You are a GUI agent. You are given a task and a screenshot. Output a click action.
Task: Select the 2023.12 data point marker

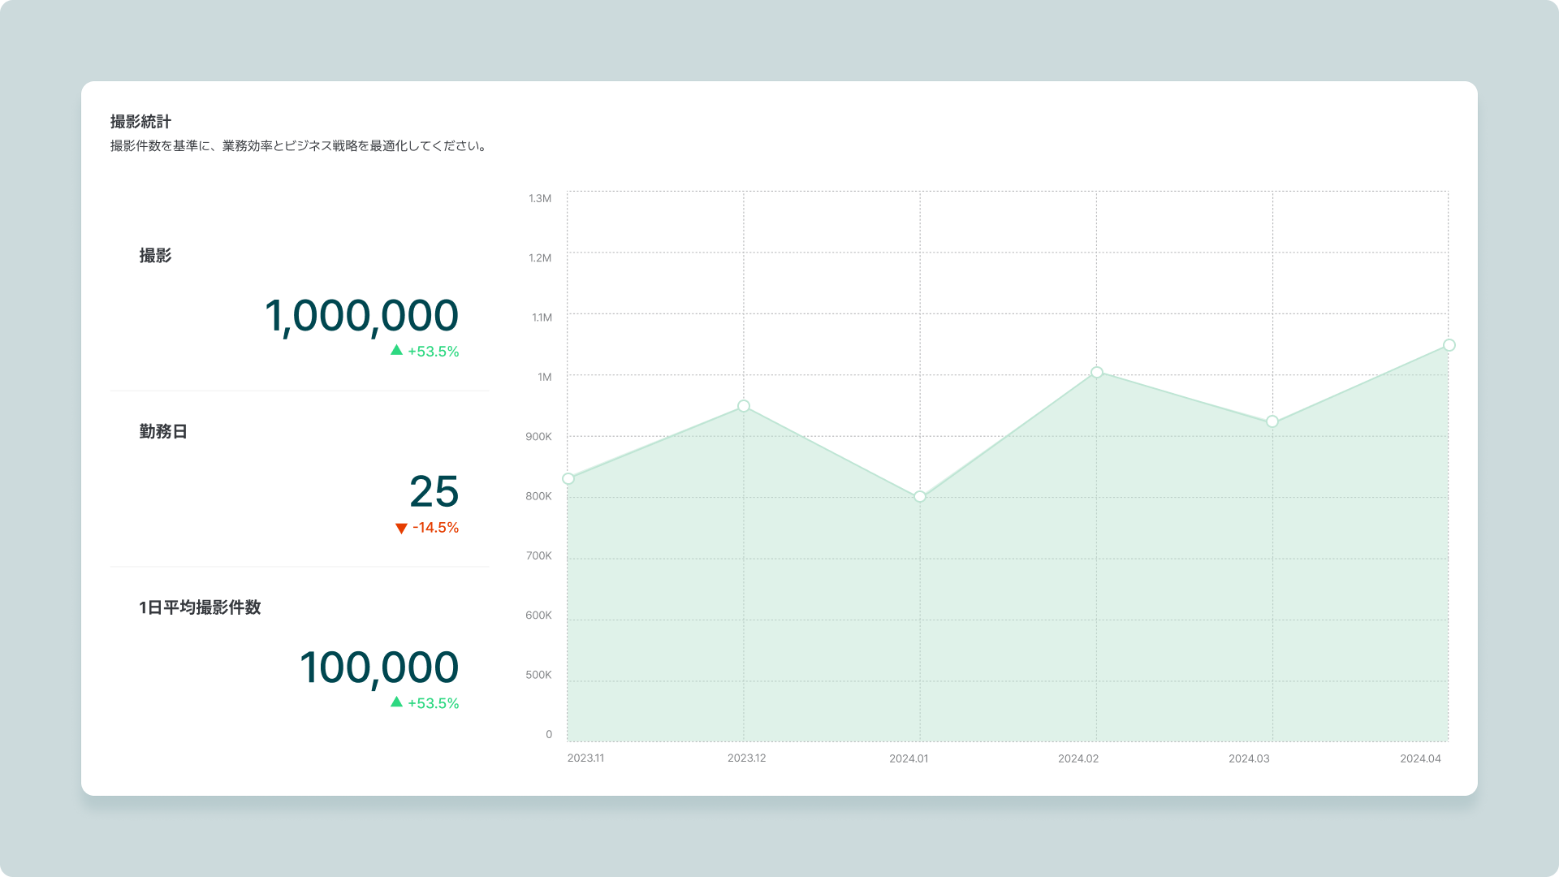[x=744, y=406]
